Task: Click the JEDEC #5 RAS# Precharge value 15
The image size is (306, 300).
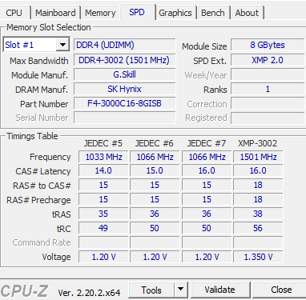Action: point(103,199)
